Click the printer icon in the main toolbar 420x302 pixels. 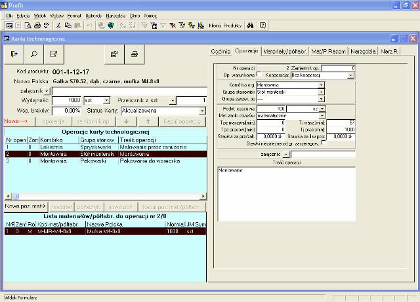coord(37,26)
